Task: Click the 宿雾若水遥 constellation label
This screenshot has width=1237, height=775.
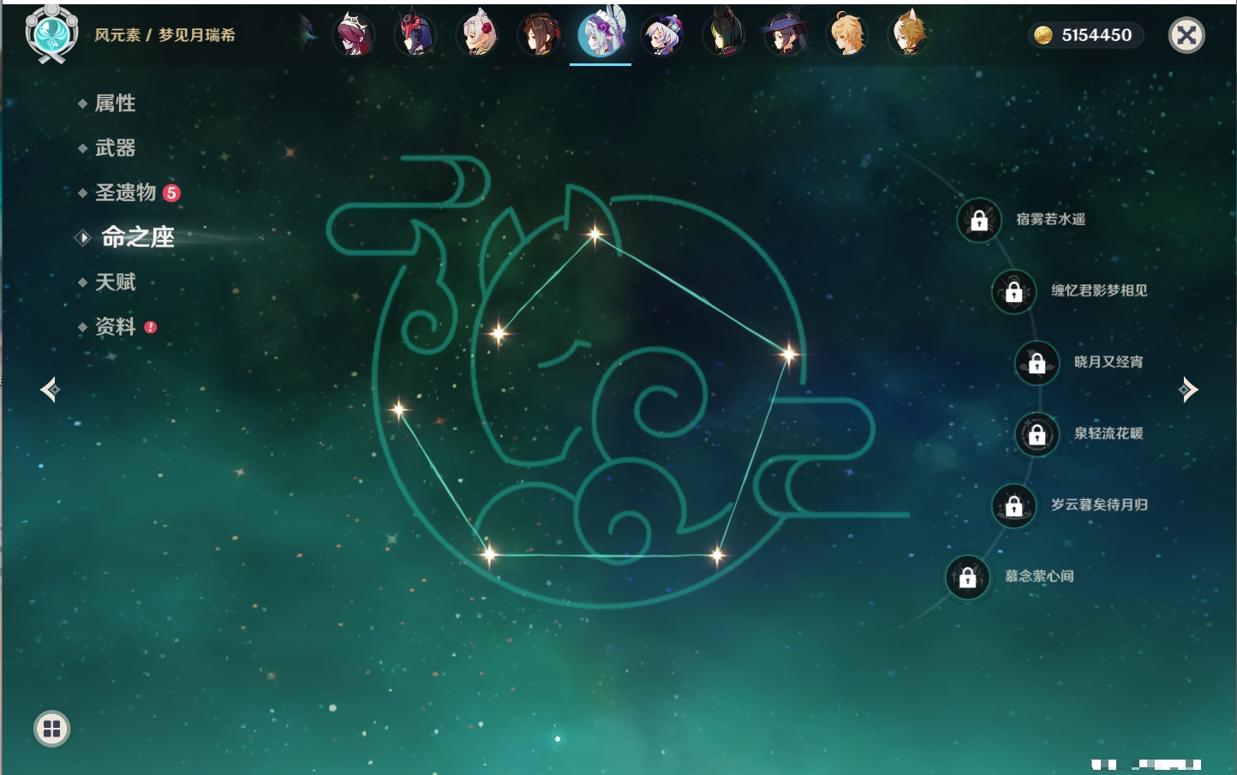Action: coord(1051,219)
